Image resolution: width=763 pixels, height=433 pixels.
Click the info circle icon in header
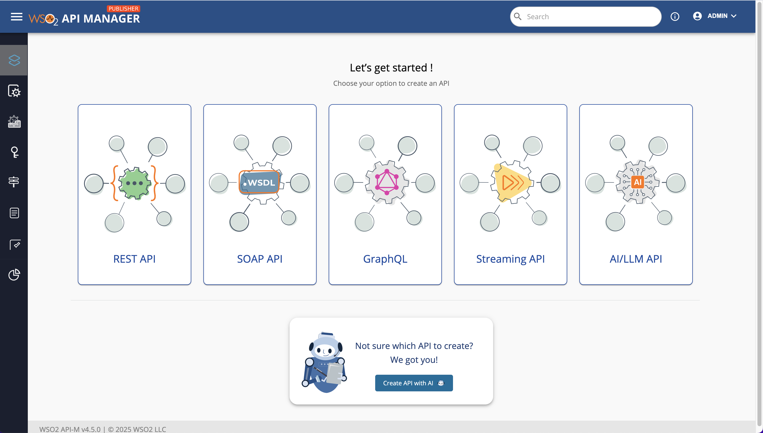pos(675,17)
